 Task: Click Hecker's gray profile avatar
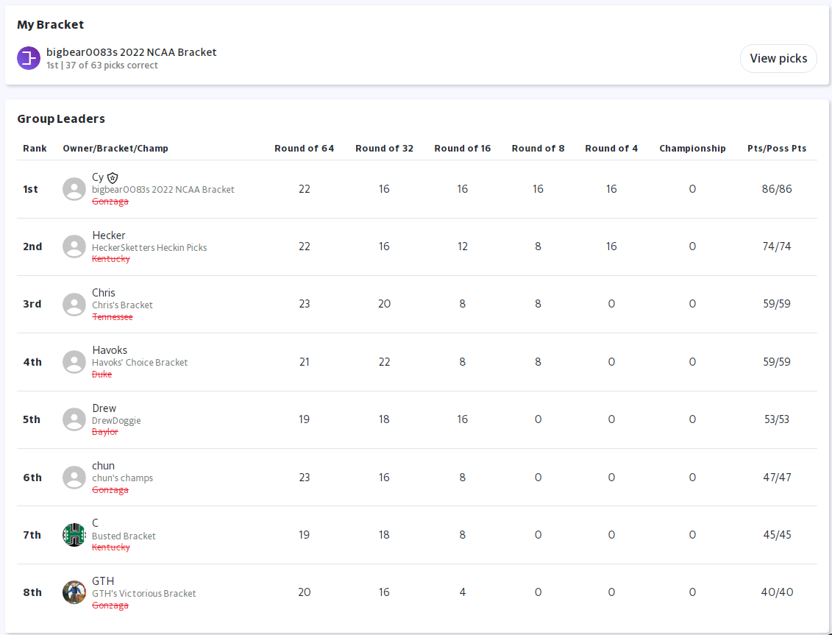(74, 246)
